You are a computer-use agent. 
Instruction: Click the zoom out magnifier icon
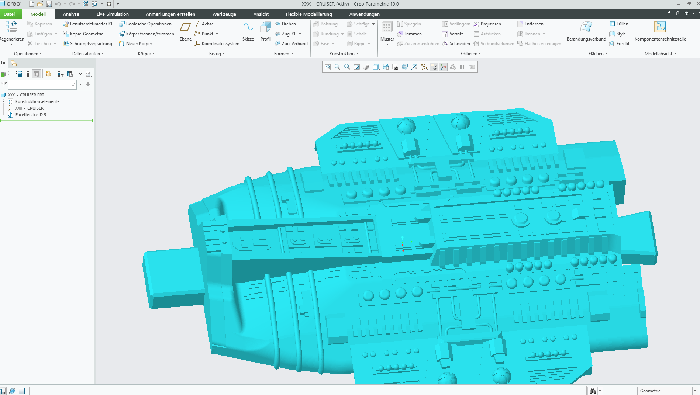click(x=347, y=67)
